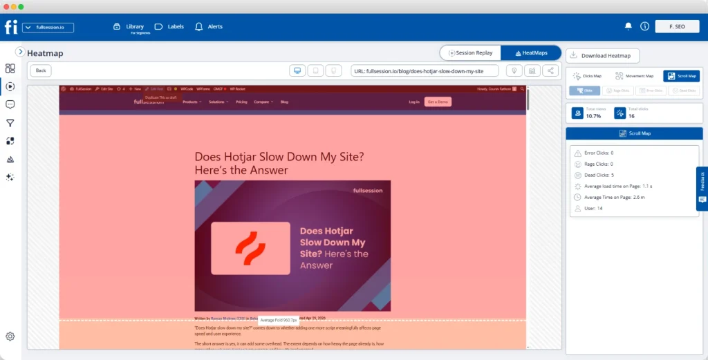Screen dimensions: 708x360
Task: Click Get a Demo in page preview
Action: [438, 102]
